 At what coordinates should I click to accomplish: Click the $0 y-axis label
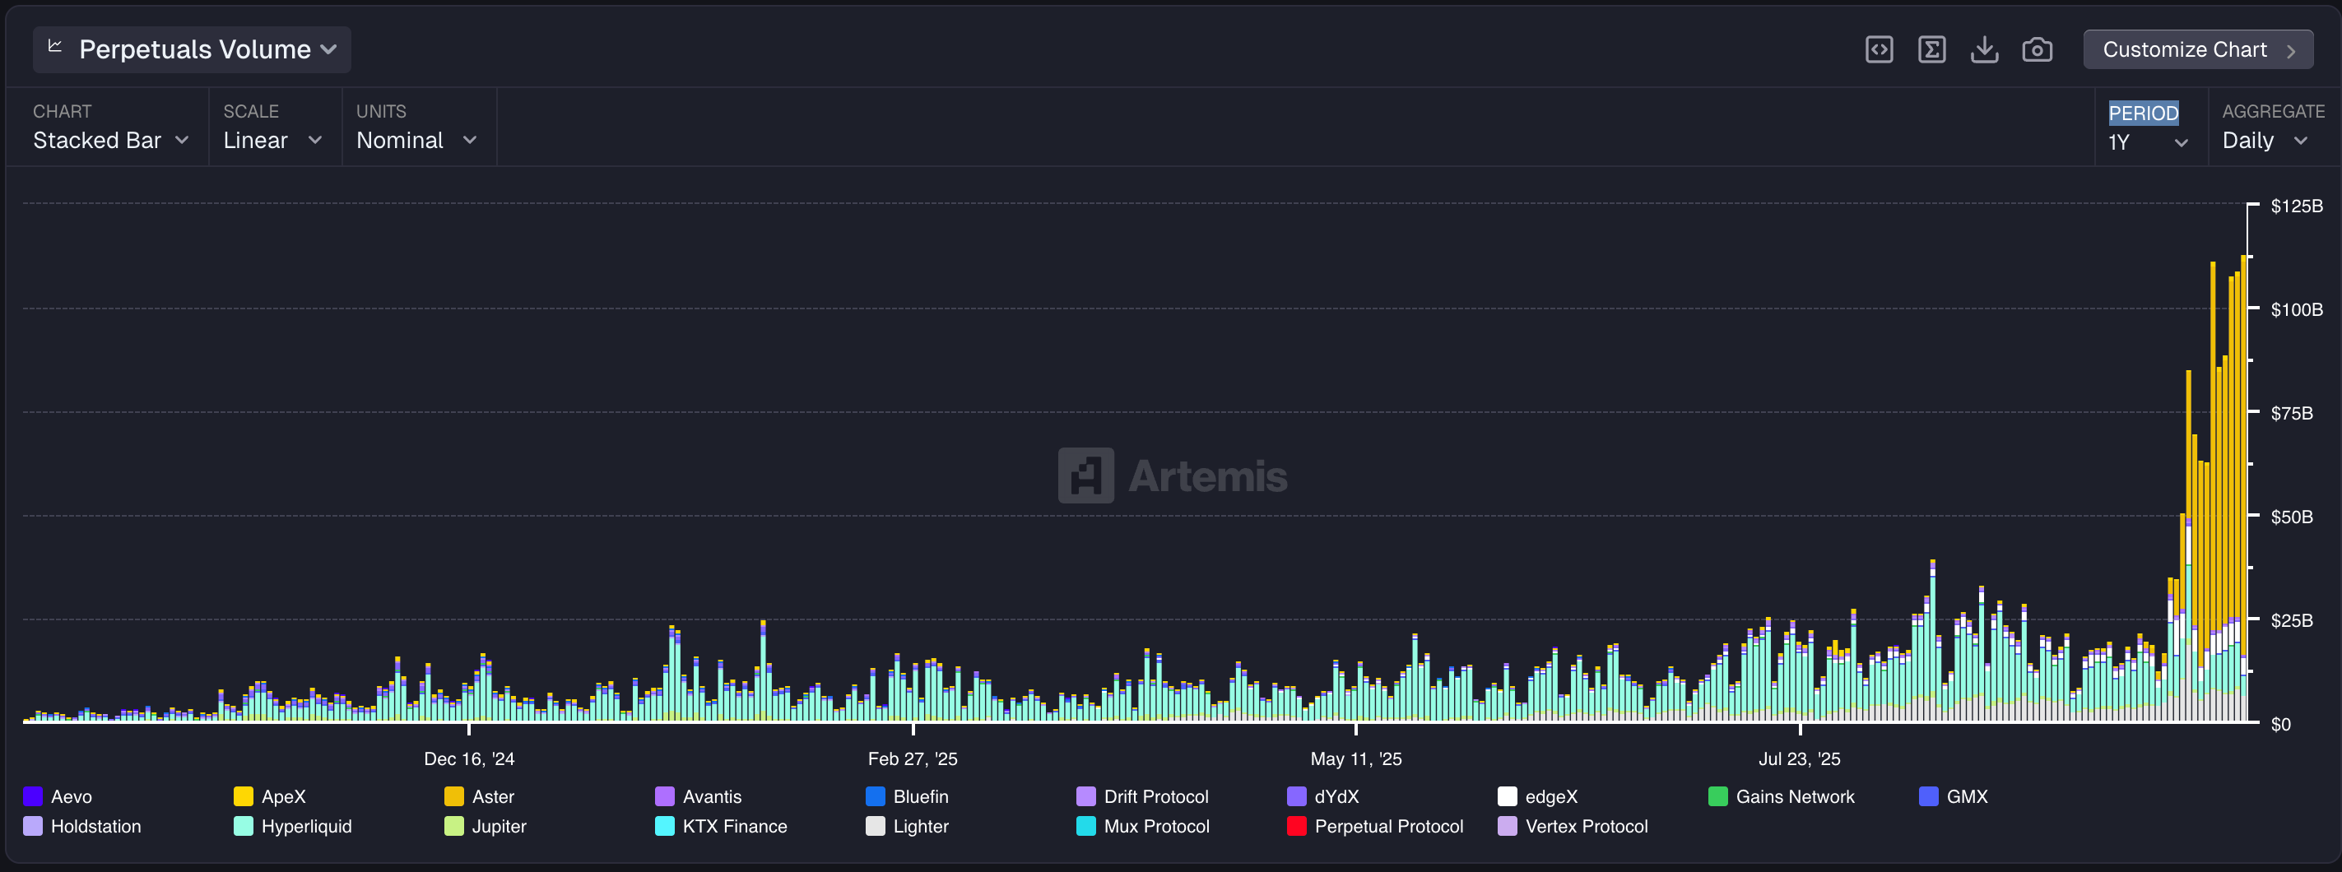(2280, 724)
